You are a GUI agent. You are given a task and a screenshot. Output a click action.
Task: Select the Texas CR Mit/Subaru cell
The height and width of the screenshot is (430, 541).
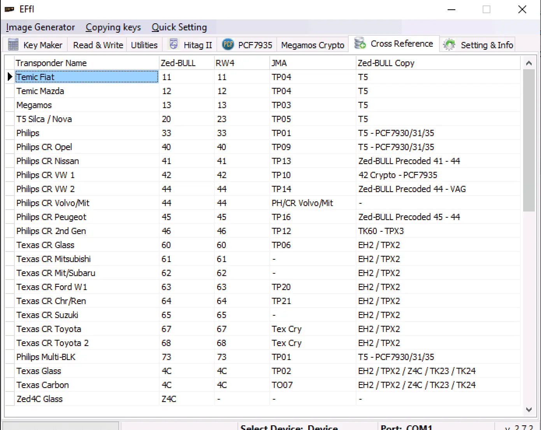click(x=87, y=273)
